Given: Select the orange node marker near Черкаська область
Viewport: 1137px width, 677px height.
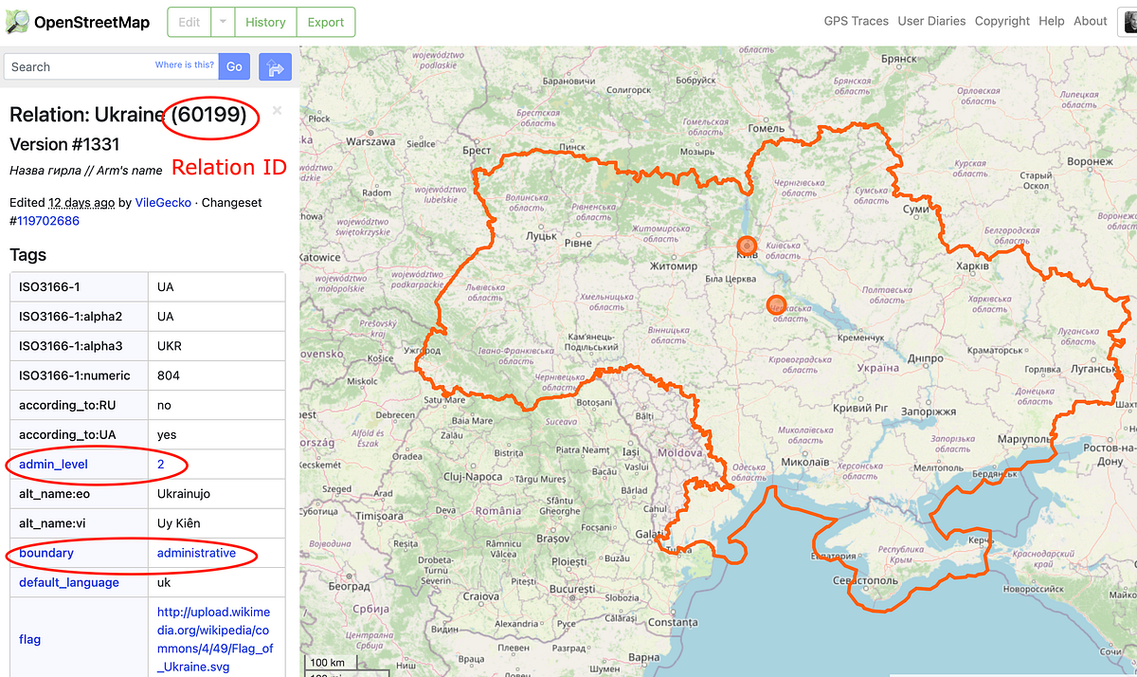Looking at the screenshot, I should pyautogui.click(x=776, y=304).
